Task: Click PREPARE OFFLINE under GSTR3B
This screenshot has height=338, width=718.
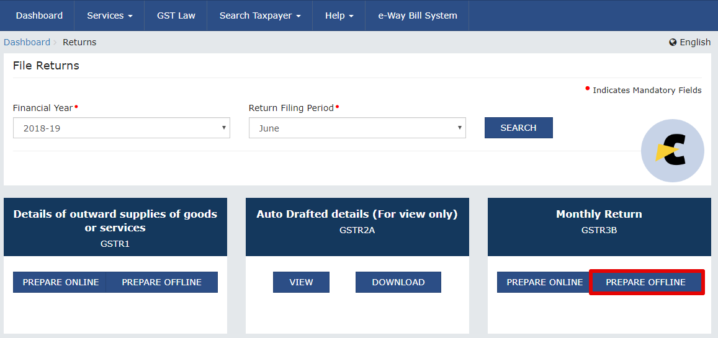Action: 645,282
